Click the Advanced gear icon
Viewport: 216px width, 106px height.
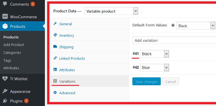(x=55, y=93)
